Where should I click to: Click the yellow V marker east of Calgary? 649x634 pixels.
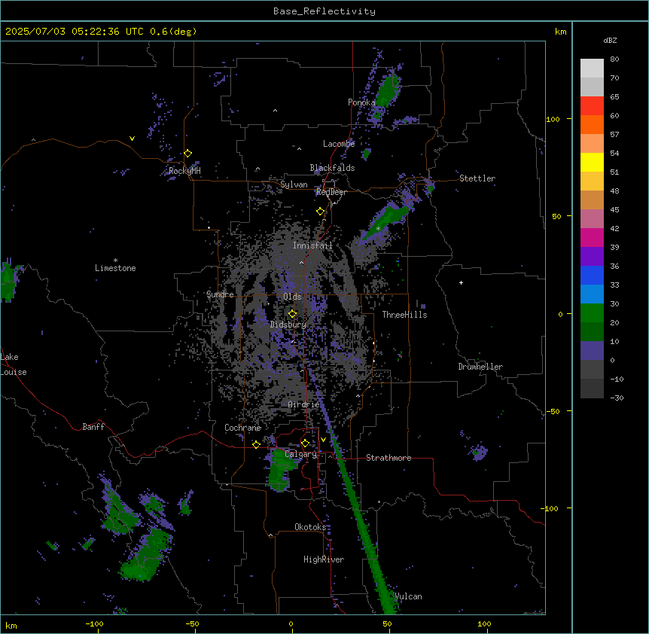coord(323,440)
